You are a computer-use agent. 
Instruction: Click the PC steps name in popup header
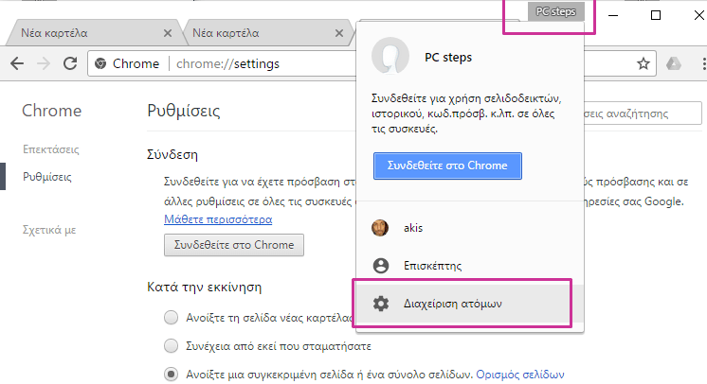[448, 57]
